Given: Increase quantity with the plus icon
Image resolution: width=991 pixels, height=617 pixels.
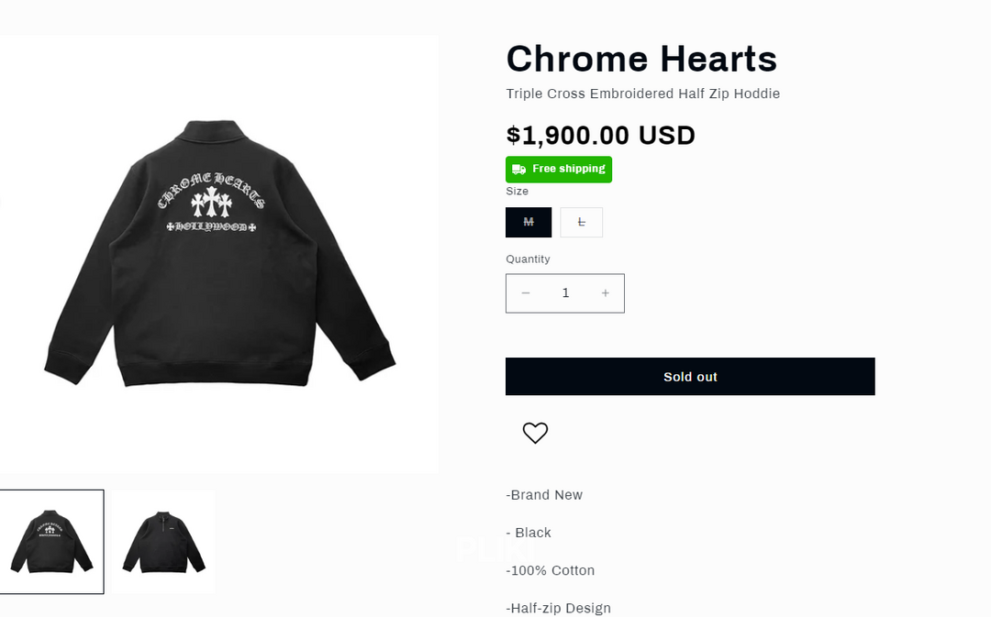Looking at the screenshot, I should coord(606,293).
